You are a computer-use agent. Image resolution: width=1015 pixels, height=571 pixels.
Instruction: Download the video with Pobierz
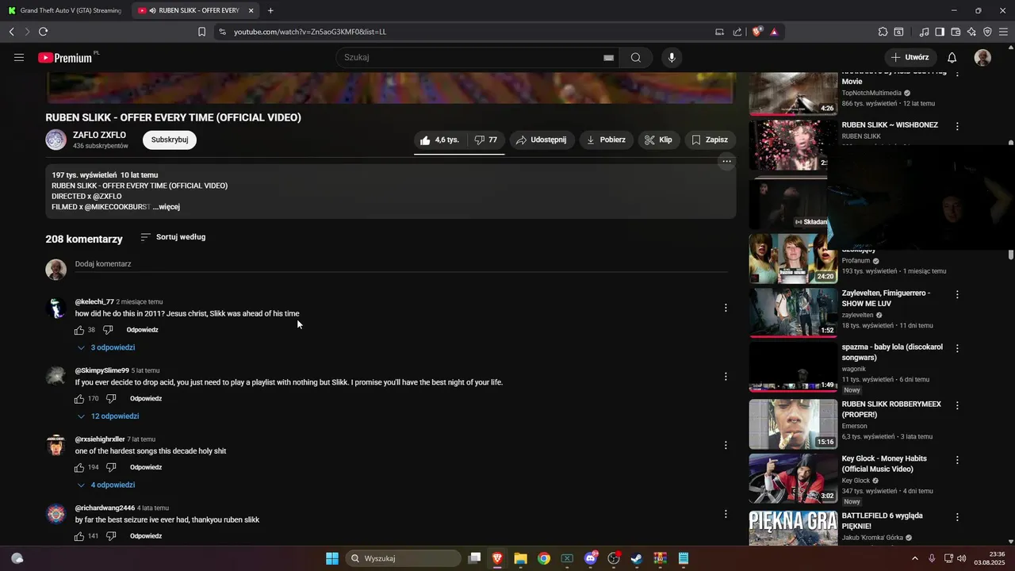[606, 140]
